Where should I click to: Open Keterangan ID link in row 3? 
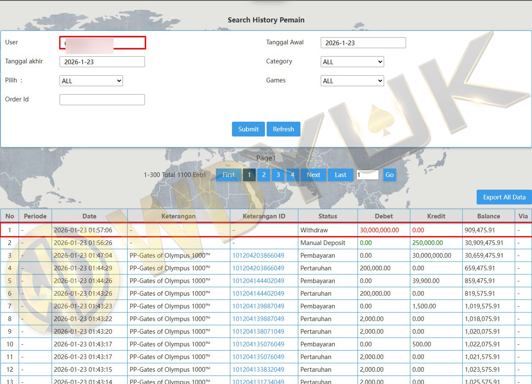(x=258, y=256)
